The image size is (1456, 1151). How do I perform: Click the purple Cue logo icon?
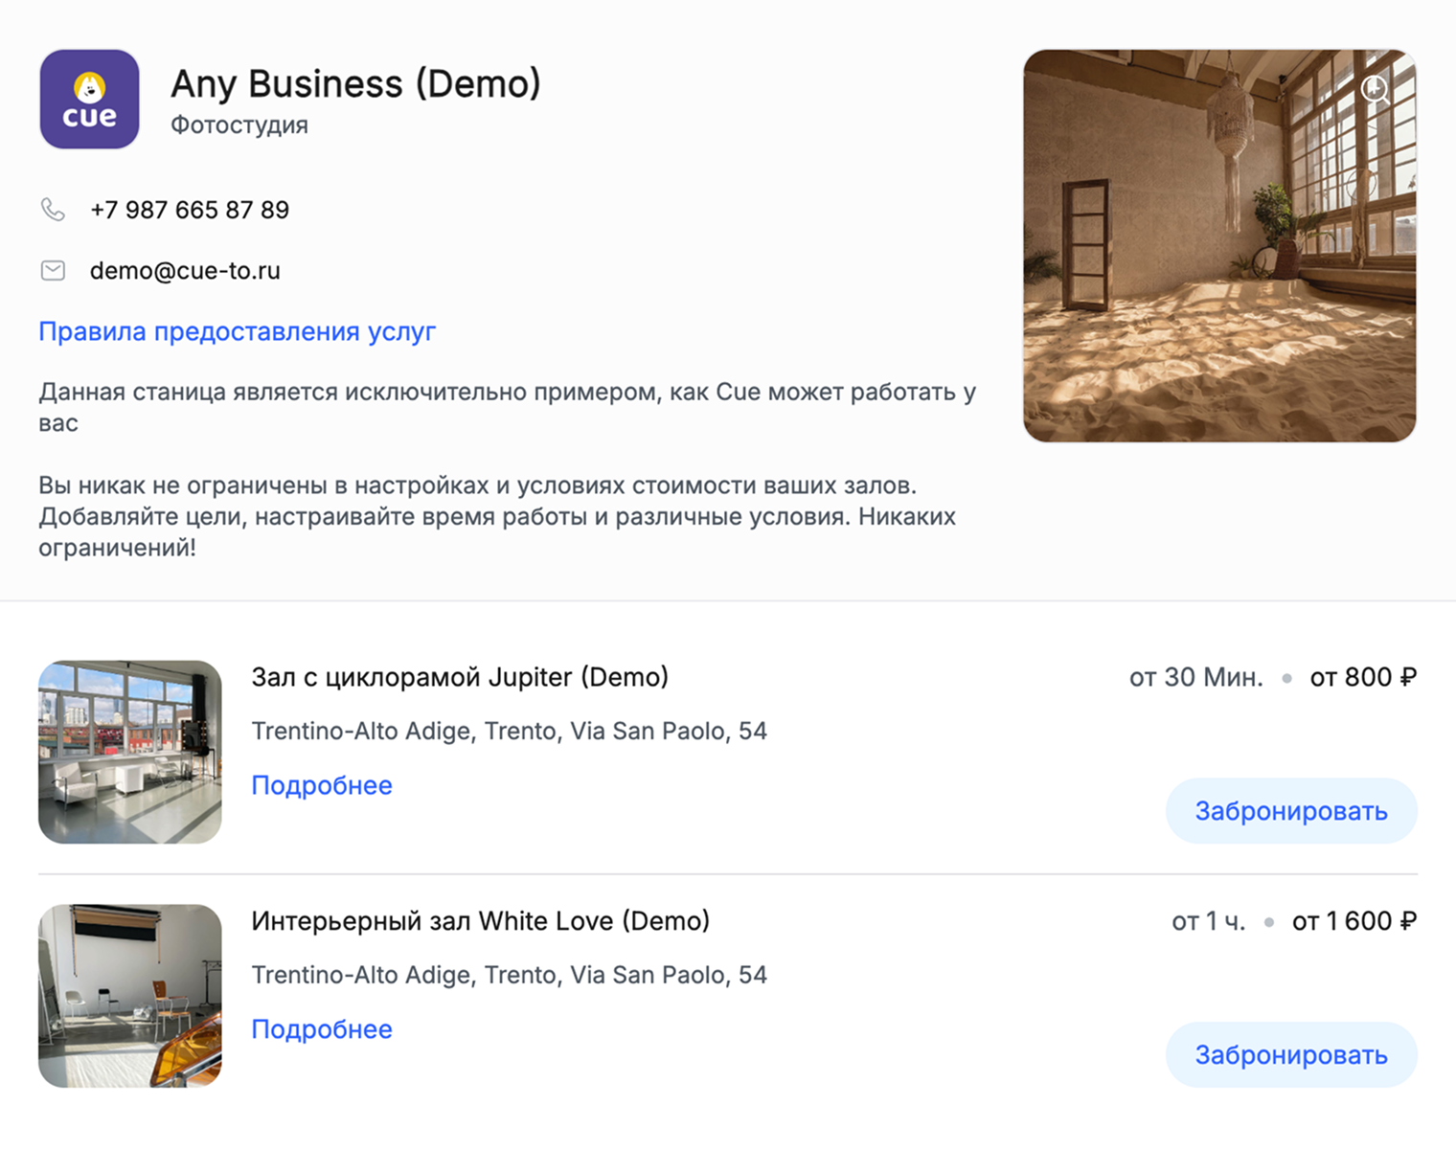[89, 100]
